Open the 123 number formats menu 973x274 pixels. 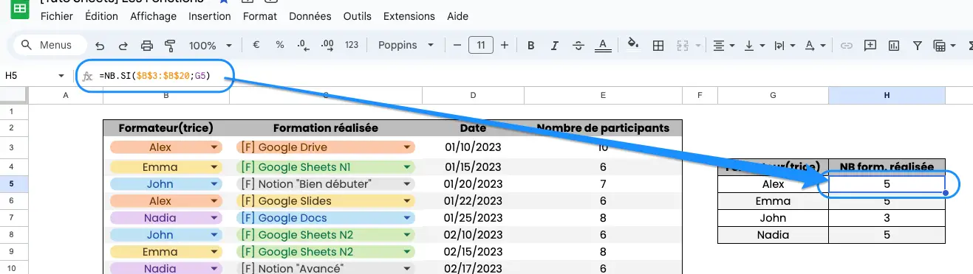coord(352,45)
